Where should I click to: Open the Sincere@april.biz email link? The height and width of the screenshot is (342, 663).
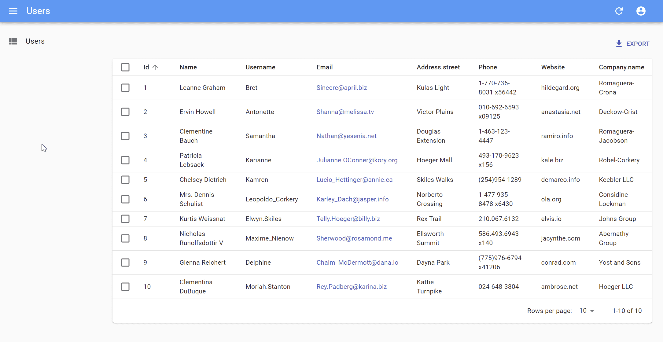click(341, 88)
